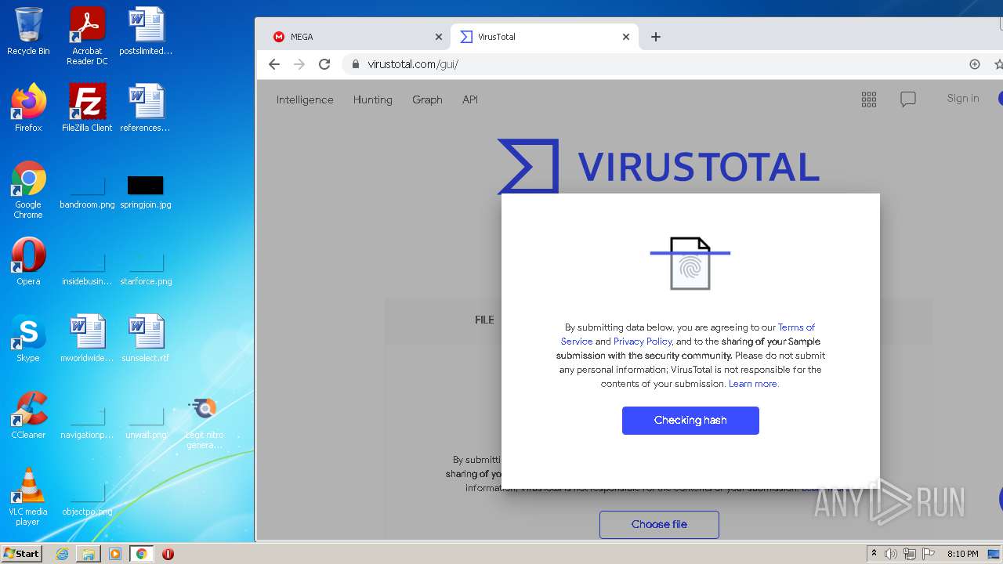Open the postslimited Word document
The height and width of the screenshot is (564, 1003).
pos(146,31)
